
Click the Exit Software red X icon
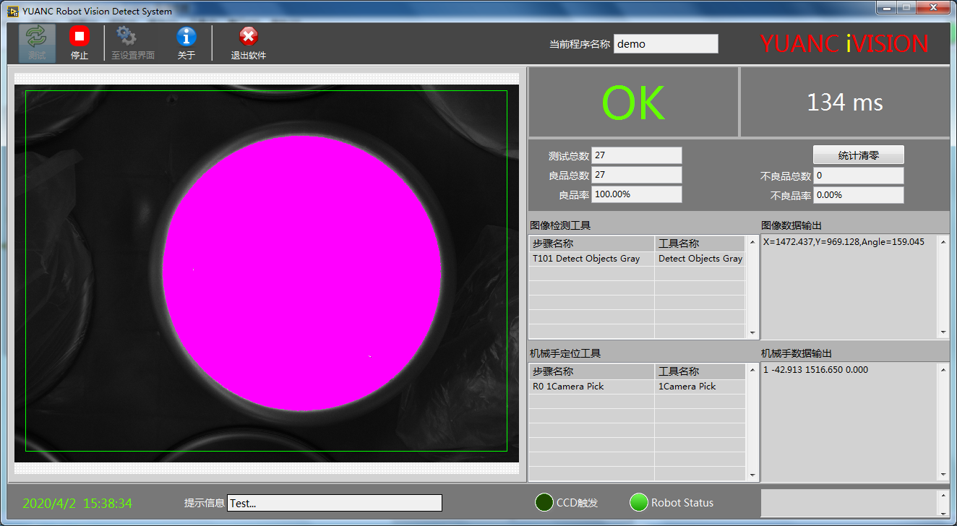click(248, 37)
